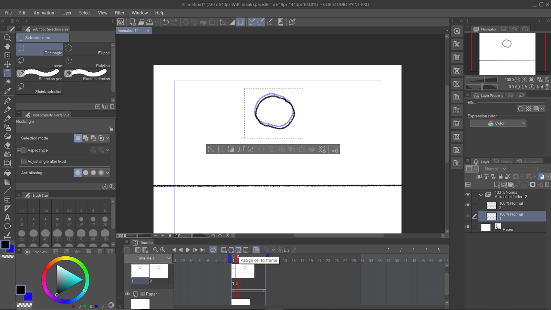Pick a color on the color wheel ring
Screen dimensions: 551x310
coord(65,259)
